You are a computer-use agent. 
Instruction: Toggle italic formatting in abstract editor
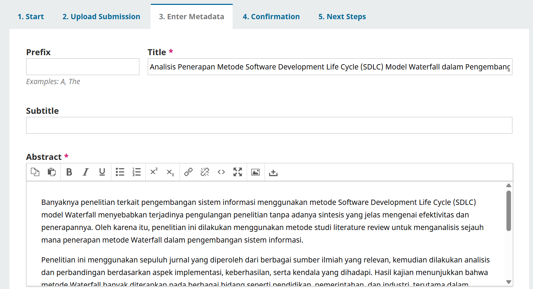pyautogui.click(x=86, y=172)
